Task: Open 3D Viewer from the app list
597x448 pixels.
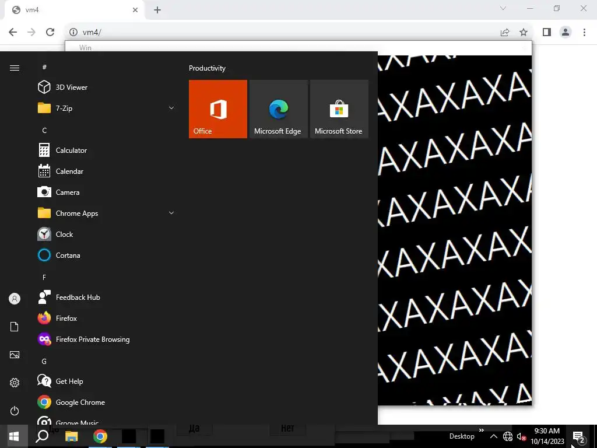Action: [107, 87]
